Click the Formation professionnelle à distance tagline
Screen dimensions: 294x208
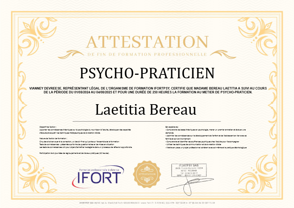(100, 170)
